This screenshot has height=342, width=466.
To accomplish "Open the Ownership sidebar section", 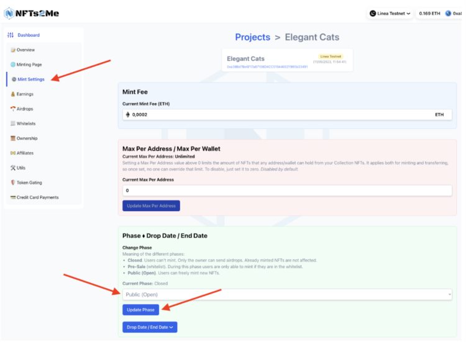I will 27,138.
